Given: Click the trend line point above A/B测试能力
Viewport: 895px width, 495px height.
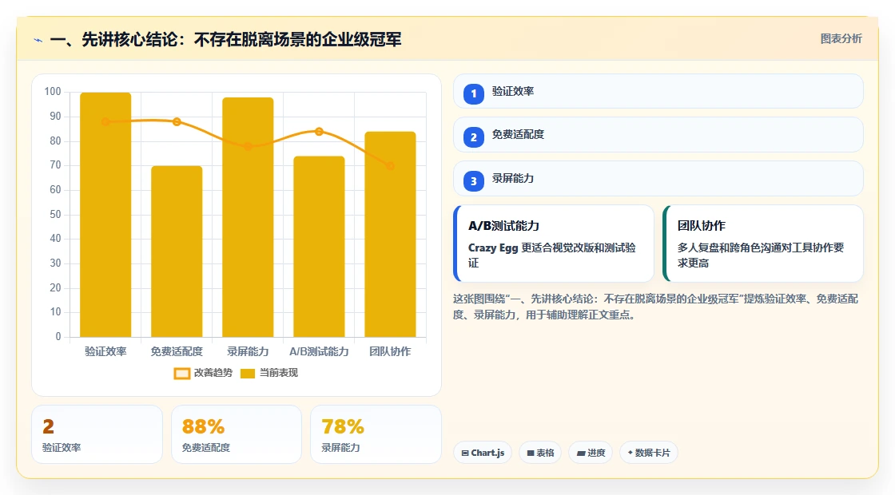Looking at the screenshot, I should [x=319, y=131].
